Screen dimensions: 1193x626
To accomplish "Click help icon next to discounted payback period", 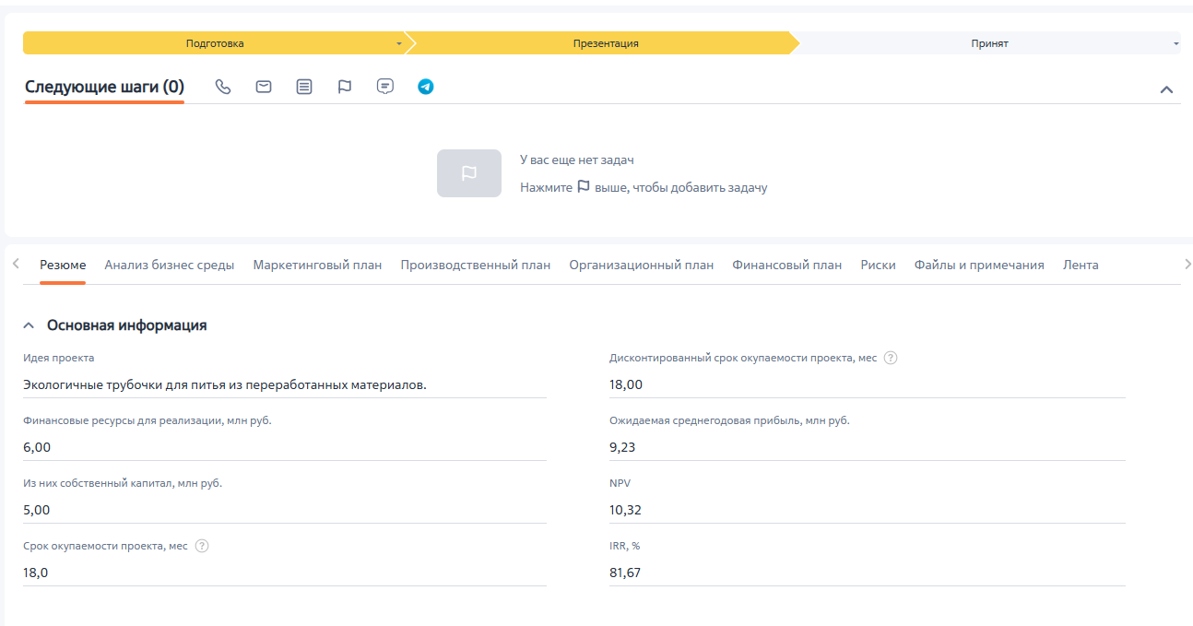I will [x=891, y=358].
